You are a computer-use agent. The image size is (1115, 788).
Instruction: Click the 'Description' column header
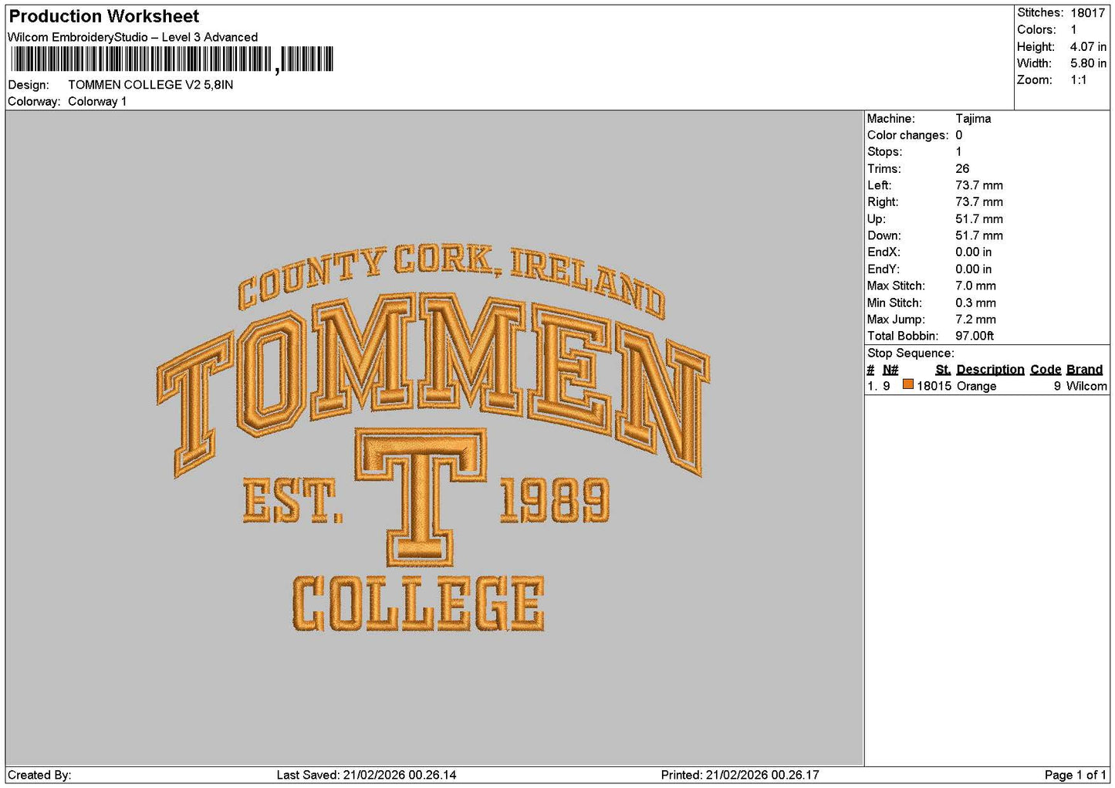(x=990, y=370)
